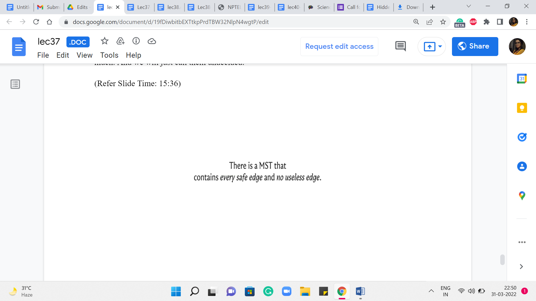Click the Add to Drive icon
This screenshot has height=301, width=536.
click(x=120, y=41)
